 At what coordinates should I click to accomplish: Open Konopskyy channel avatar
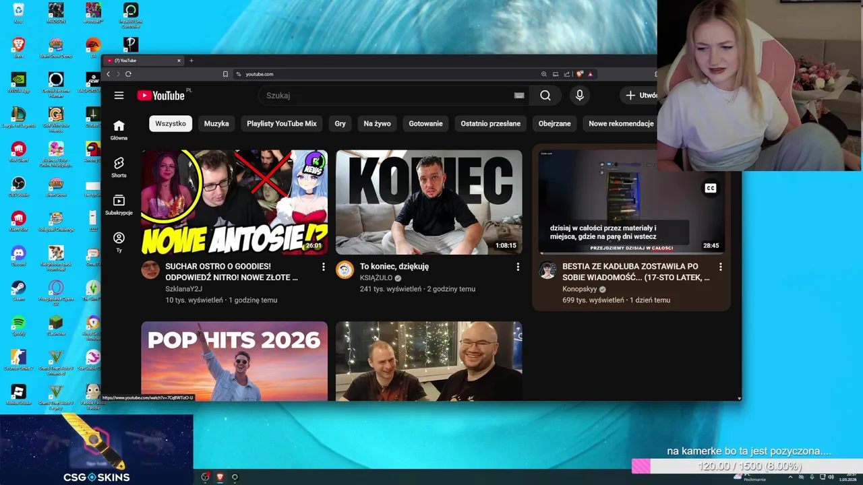(x=547, y=270)
